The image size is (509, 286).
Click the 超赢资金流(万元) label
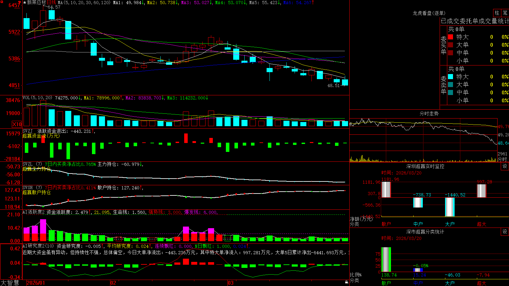point(41,136)
